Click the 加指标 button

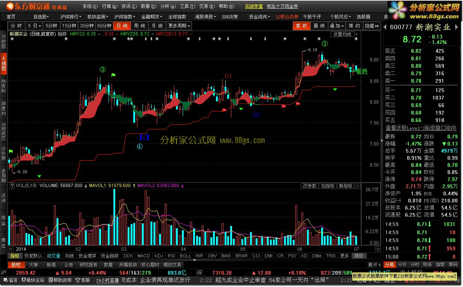coord(328,186)
